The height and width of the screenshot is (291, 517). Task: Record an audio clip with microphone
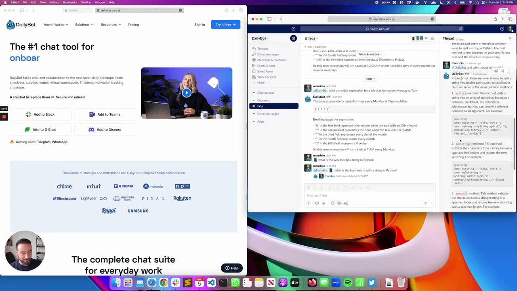324,203
